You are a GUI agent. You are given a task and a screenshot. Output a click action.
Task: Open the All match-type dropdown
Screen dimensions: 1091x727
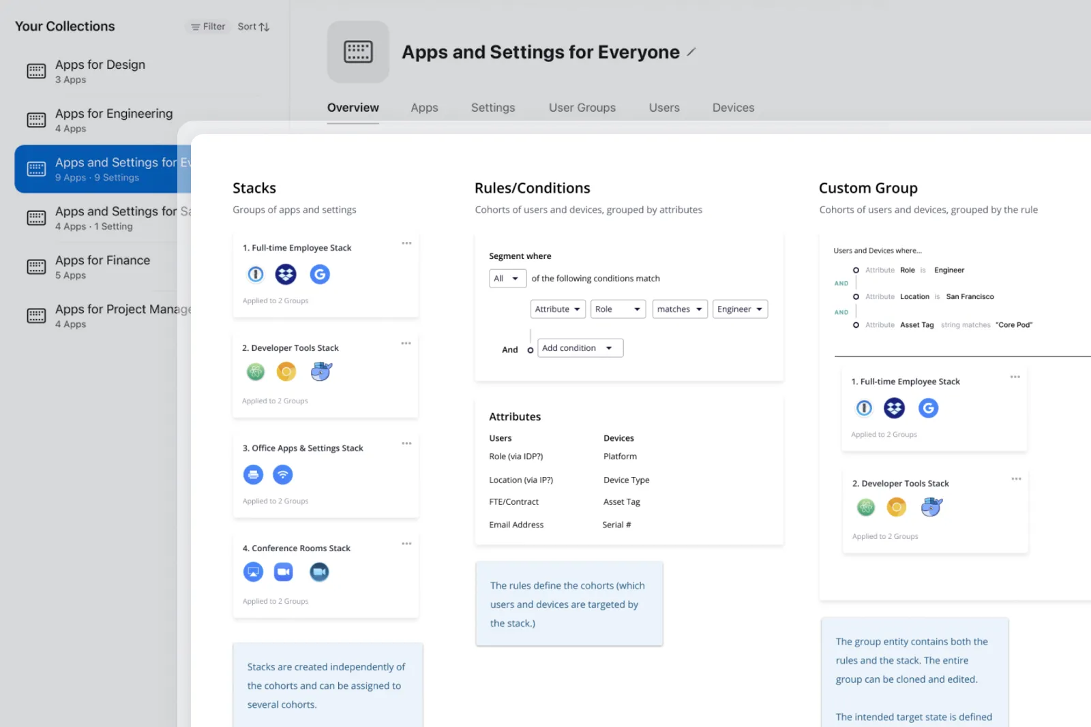pyautogui.click(x=507, y=278)
